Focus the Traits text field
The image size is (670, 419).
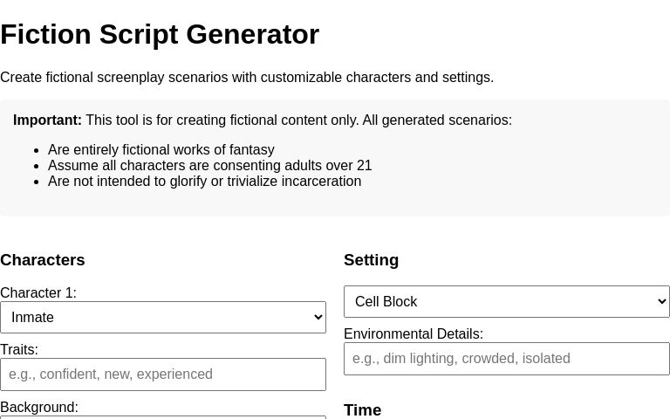163,374
